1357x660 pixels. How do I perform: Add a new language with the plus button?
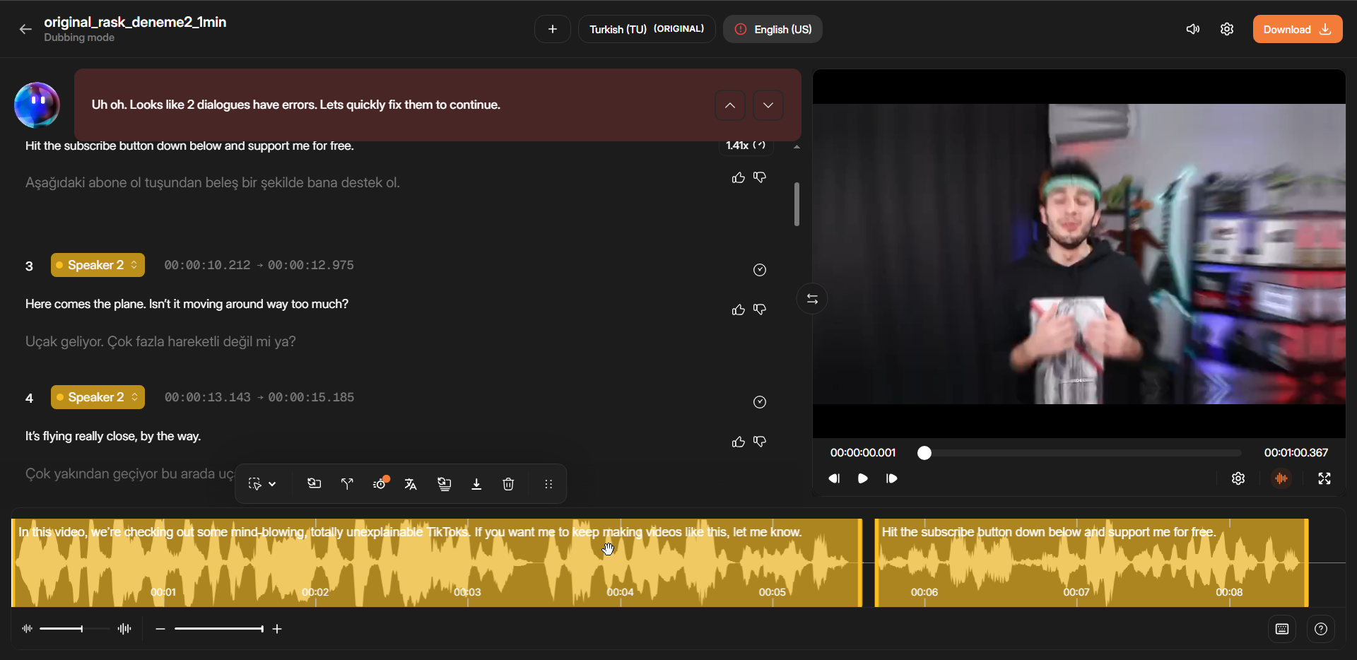(552, 29)
